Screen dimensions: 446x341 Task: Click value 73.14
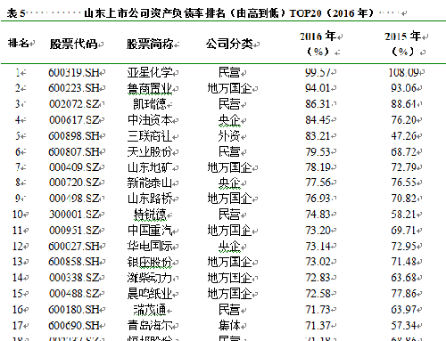318,247
